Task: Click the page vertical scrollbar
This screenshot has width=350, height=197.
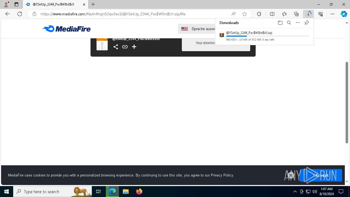Action: [347, 102]
